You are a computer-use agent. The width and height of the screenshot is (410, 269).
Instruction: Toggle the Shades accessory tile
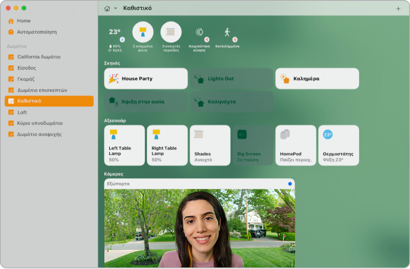coord(210,145)
